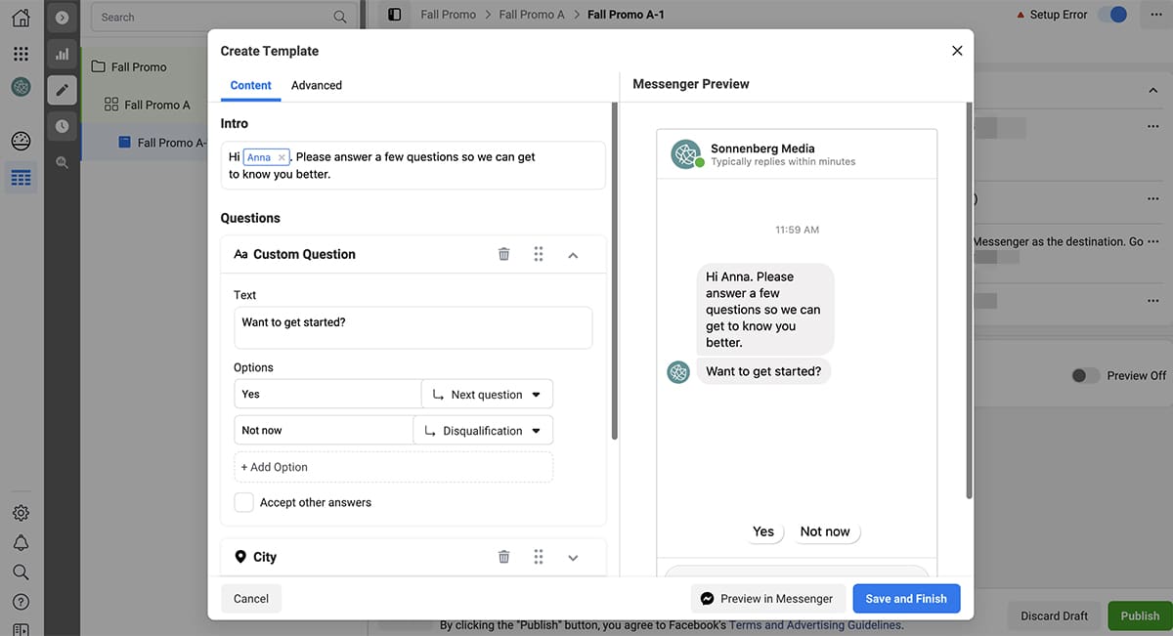Click the City question trash icon
This screenshot has height=636, width=1173.
coord(503,557)
